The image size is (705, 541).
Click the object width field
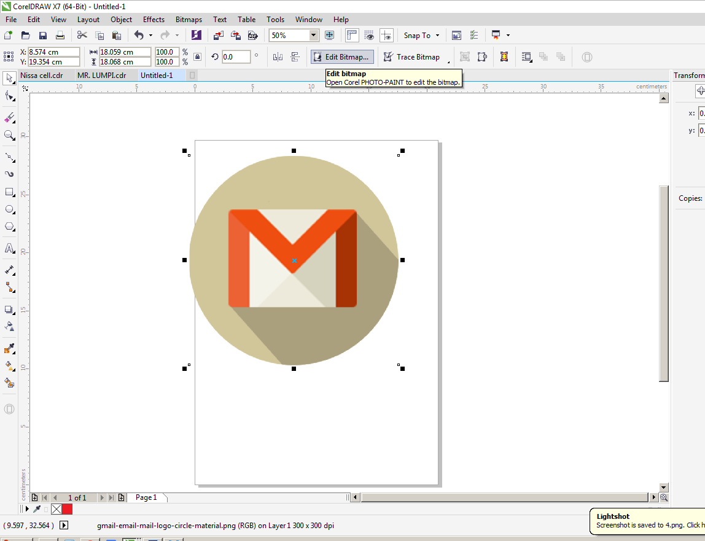(x=125, y=52)
